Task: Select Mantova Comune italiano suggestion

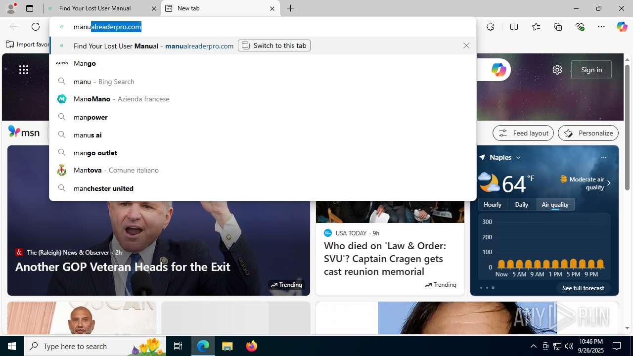Action: 263,170
